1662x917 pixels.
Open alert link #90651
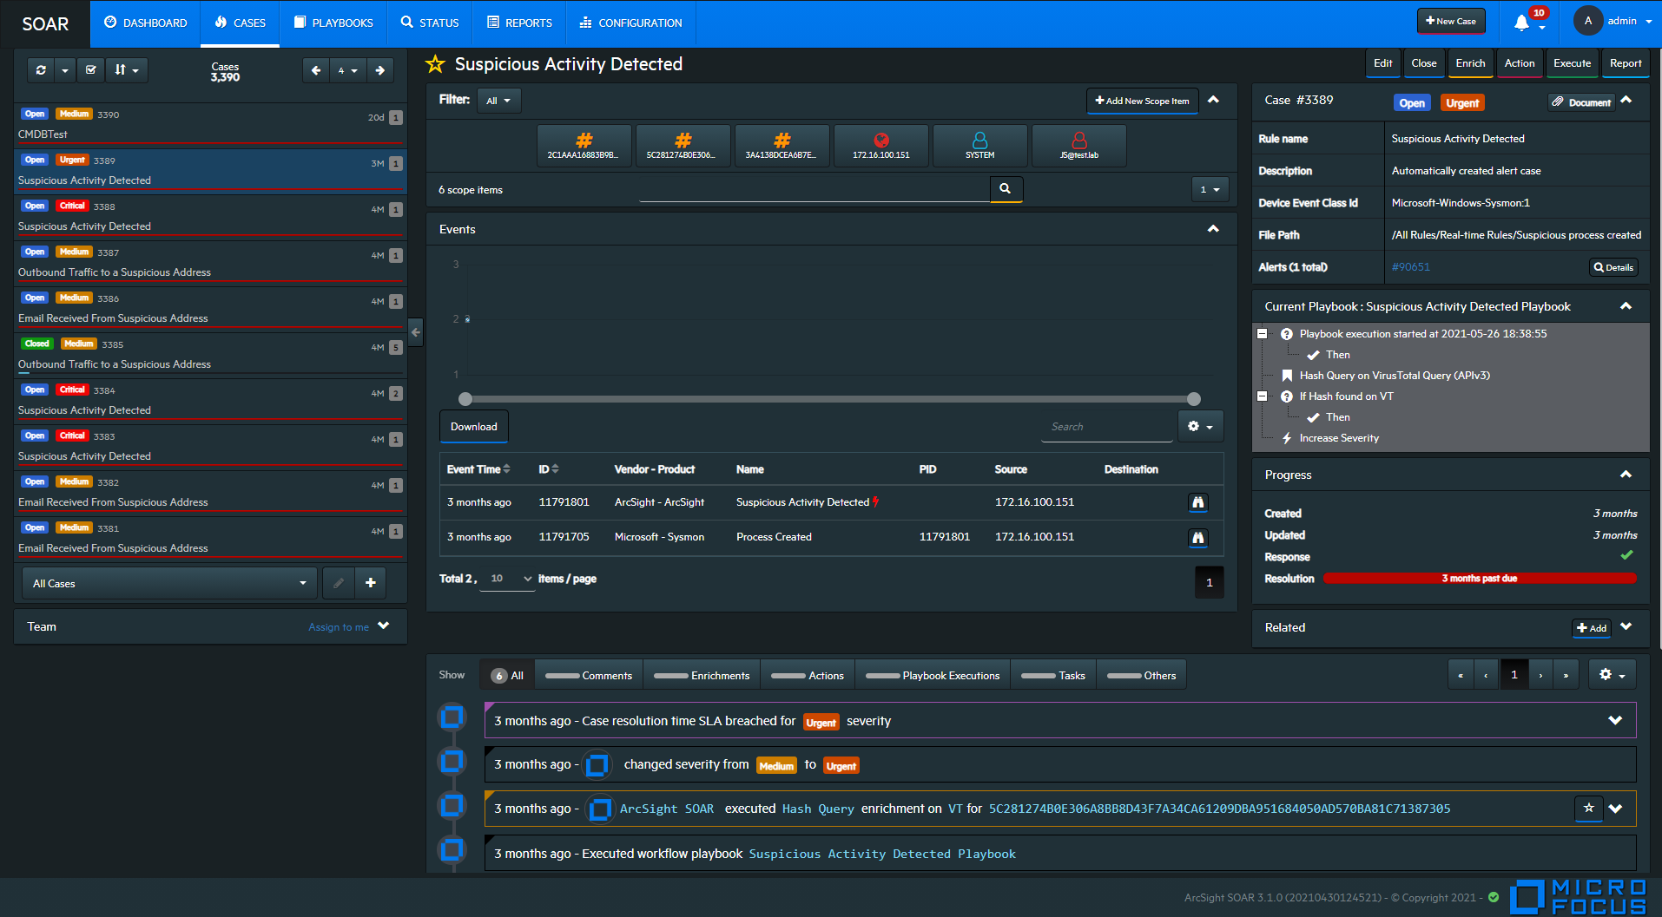tap(1410, 267)
